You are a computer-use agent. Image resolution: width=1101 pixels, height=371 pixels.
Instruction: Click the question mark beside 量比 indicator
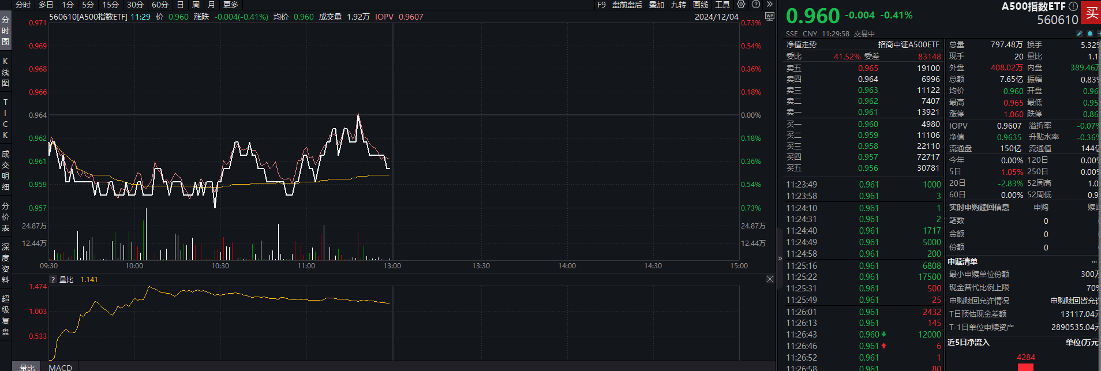pos(53,280)
